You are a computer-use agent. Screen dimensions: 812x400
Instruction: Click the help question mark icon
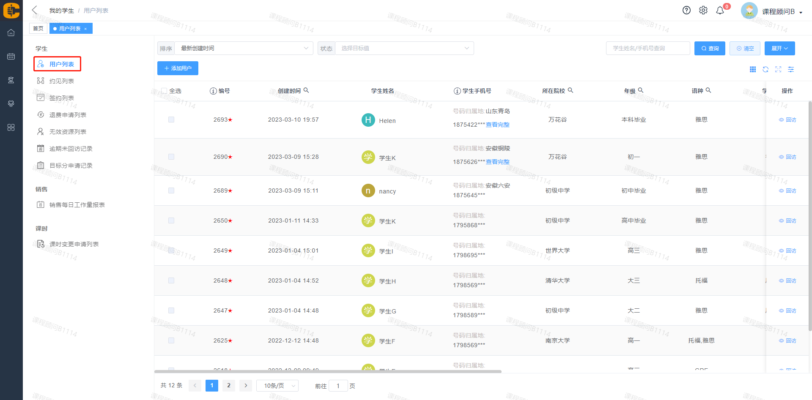click(686, 11)
